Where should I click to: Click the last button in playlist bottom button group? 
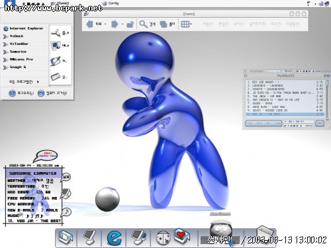(277, 124)
